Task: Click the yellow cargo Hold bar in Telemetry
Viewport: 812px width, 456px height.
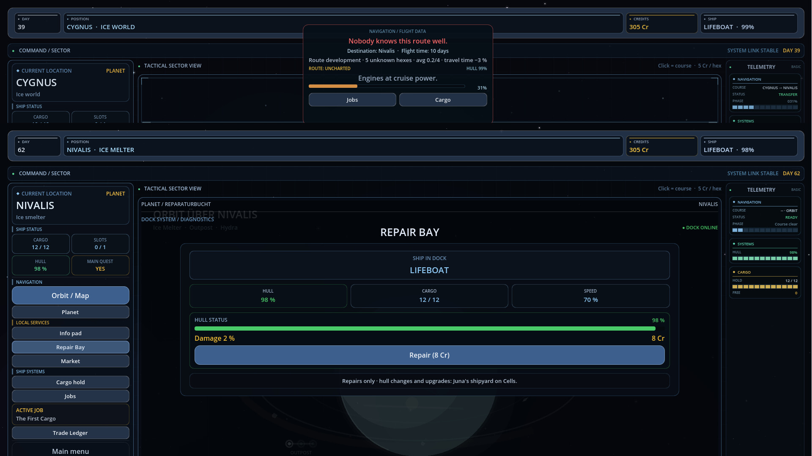Action: (x=765, y=287)
